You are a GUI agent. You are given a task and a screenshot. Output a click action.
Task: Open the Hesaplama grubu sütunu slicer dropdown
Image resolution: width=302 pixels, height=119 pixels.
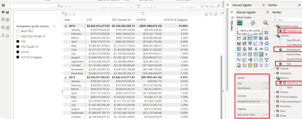[x=54, y=26]
